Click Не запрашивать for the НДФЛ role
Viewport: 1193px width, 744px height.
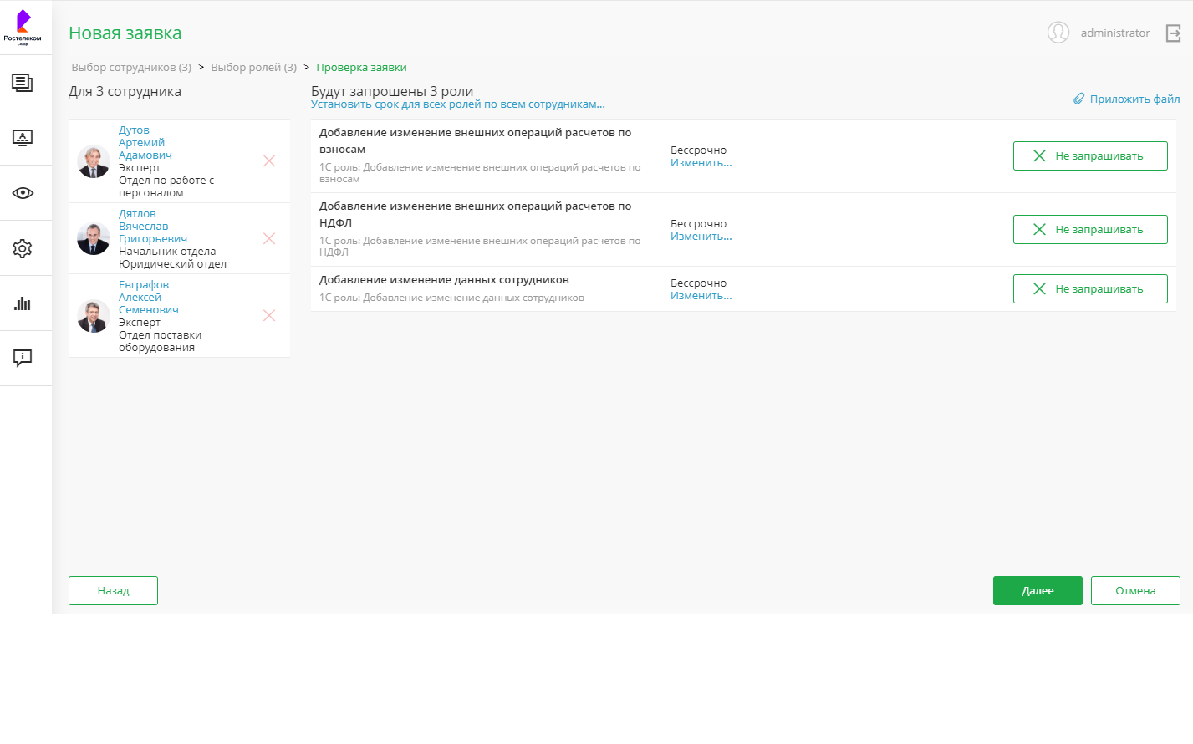point(1090,229)
